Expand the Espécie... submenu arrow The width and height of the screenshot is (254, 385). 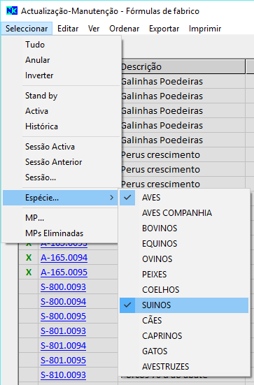coord(112,198)
